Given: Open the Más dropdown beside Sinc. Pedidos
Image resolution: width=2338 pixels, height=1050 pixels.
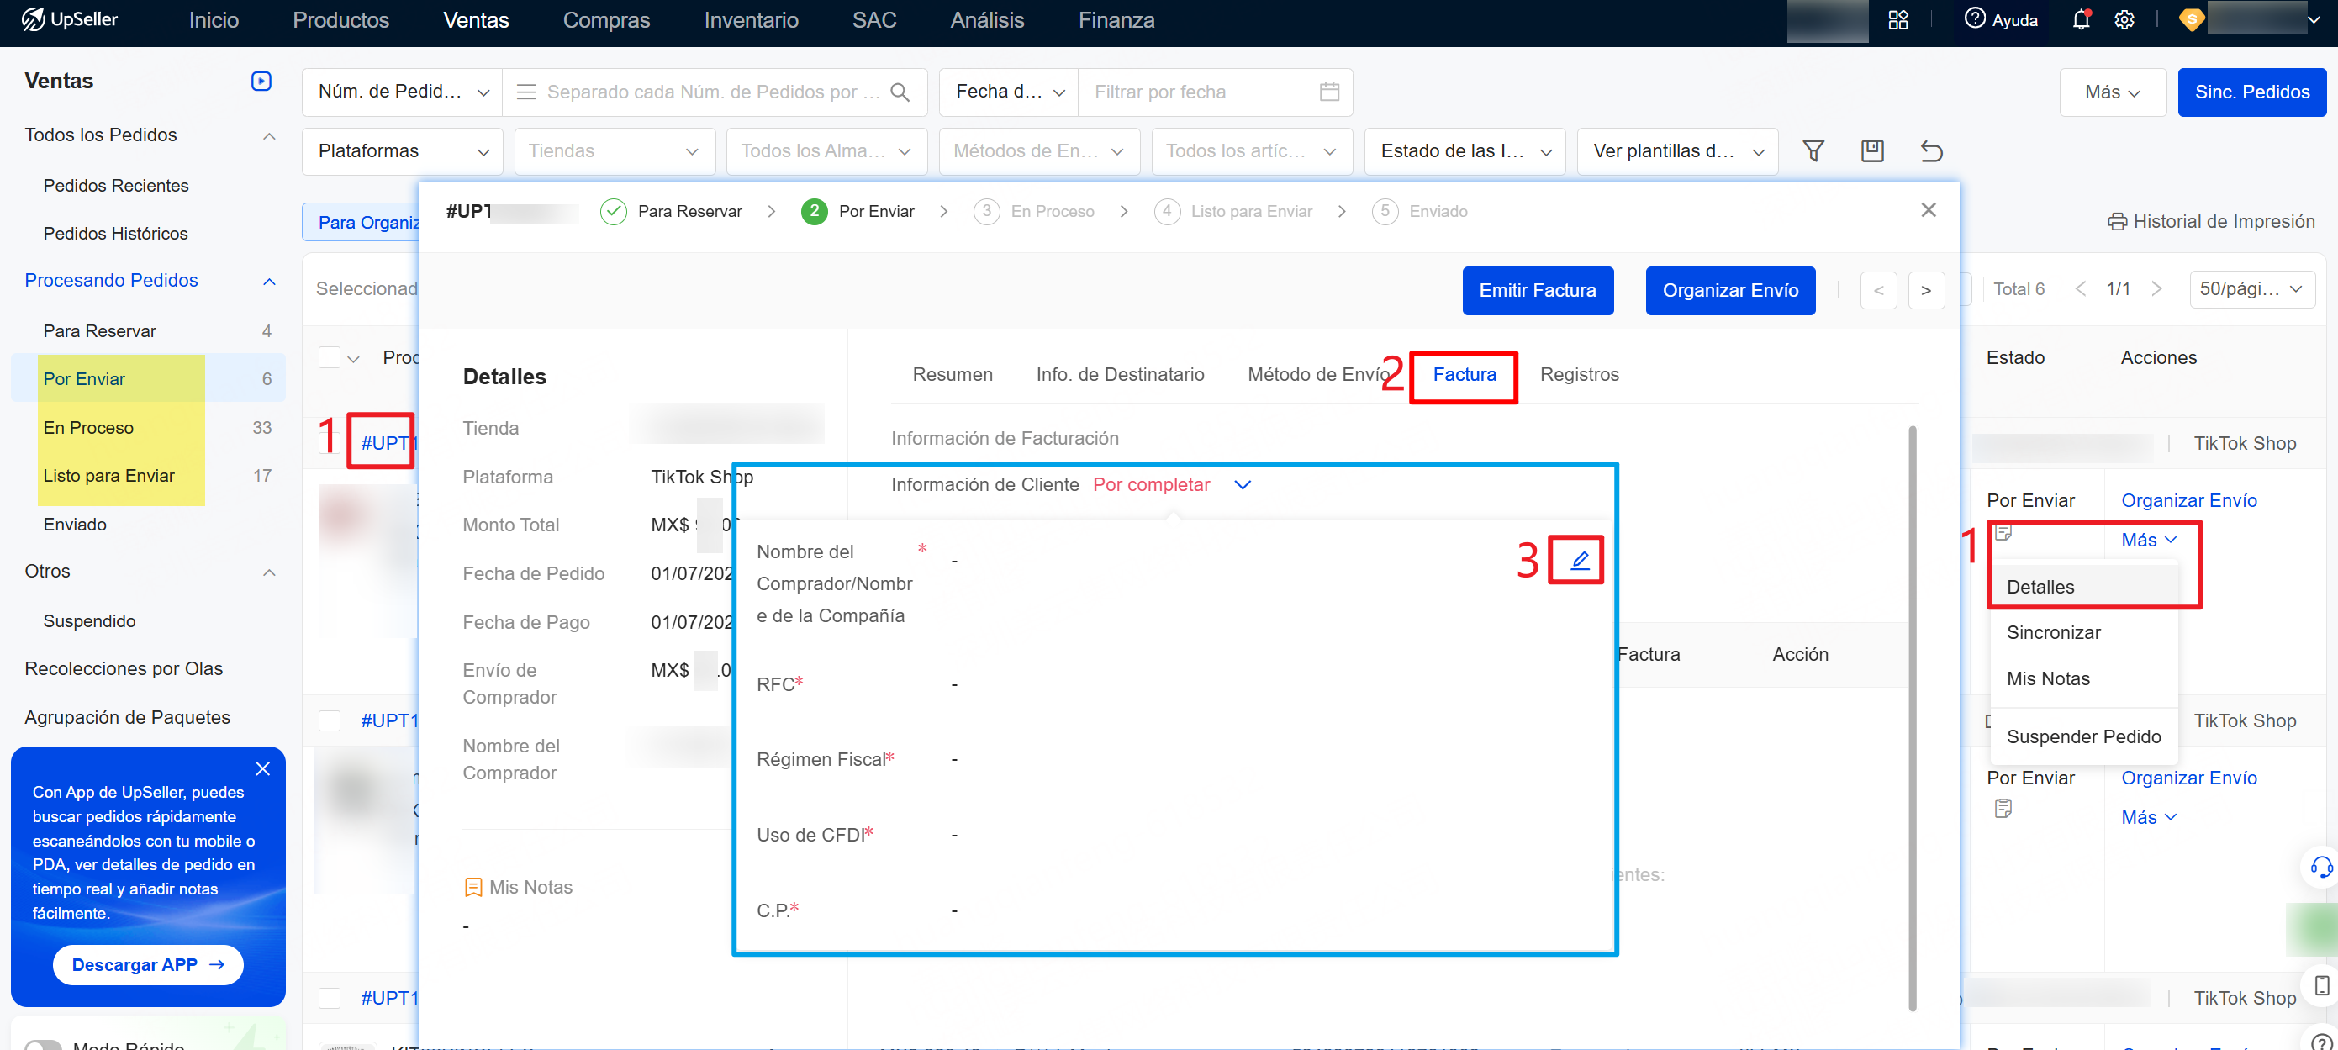Looking at the screenshot, I should click(x=2112, y=92).
